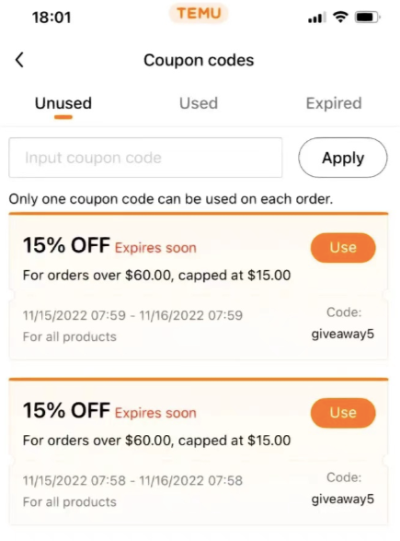Viewport: 400px width, 541px height.
Task: Tap the 18:01 clock in status bar
Action: click(51, 18)
